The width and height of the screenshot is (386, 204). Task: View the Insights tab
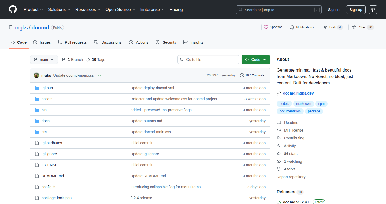click(x=193, y=42)
